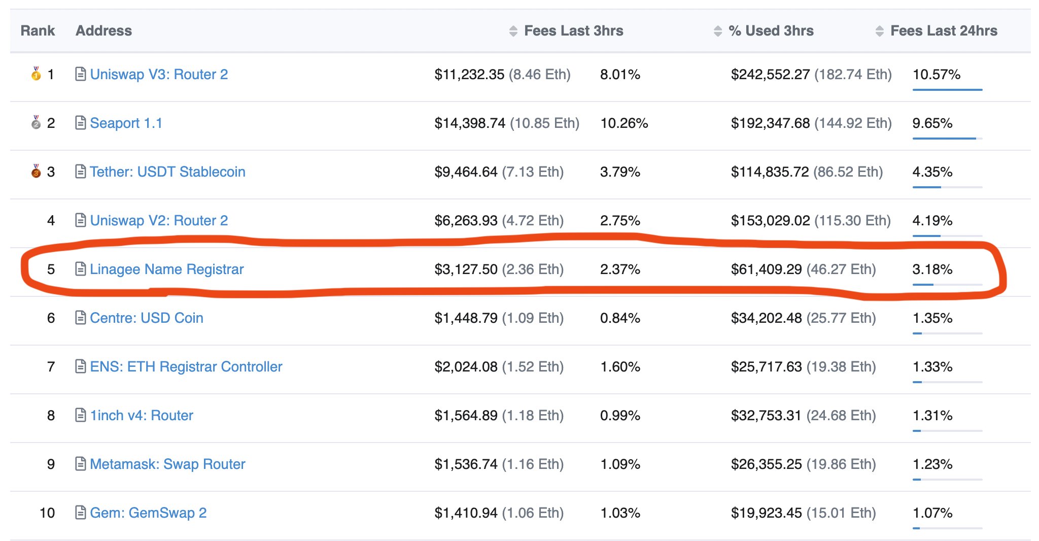Select the $1,410.94 (1.06 Eth) fee cell
The image size is (1039, 541).
click(499, 513)
